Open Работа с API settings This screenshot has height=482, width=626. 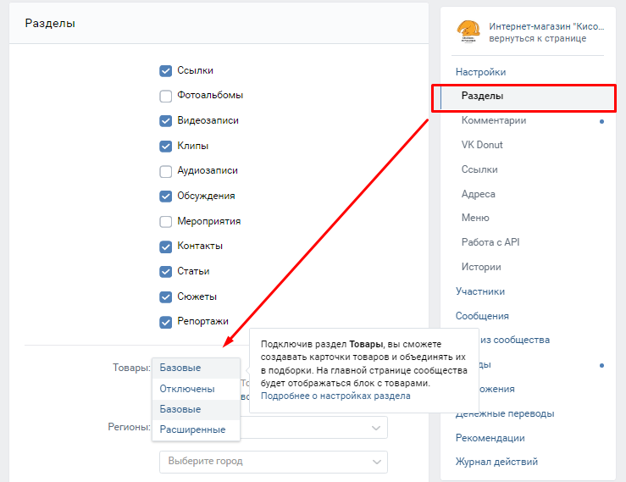(490, 242)
